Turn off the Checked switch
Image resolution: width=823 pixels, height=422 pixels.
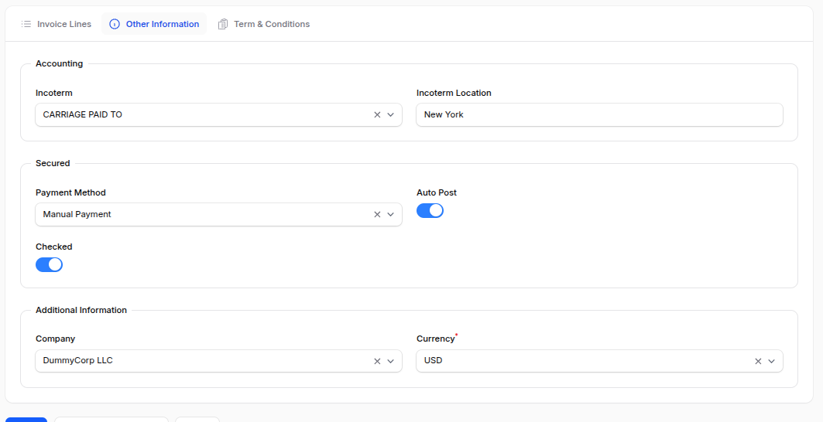tap(49, 265)
